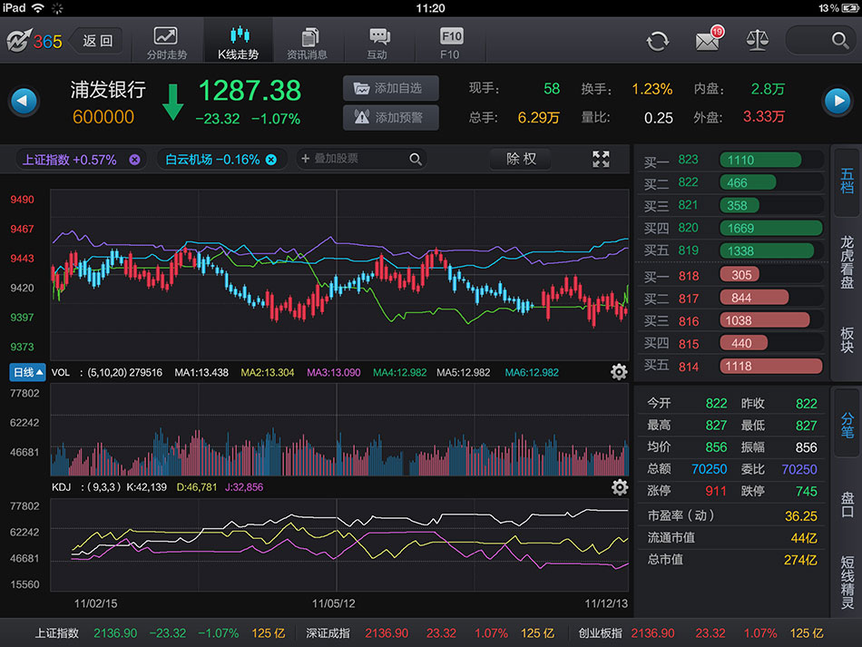
Task: Click the 涨停 value 911
Action: 716,492
